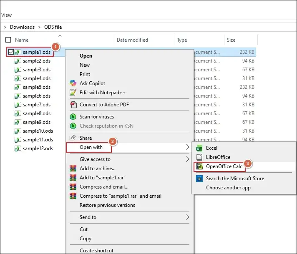The width and height of the screenshot is (297, 254).
Task: Open the View ribbon tab
Action: [x=6, y=15]
